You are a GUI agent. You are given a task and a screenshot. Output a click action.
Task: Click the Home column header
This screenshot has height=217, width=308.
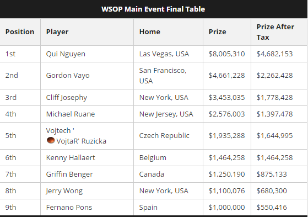tap(150, 32)
